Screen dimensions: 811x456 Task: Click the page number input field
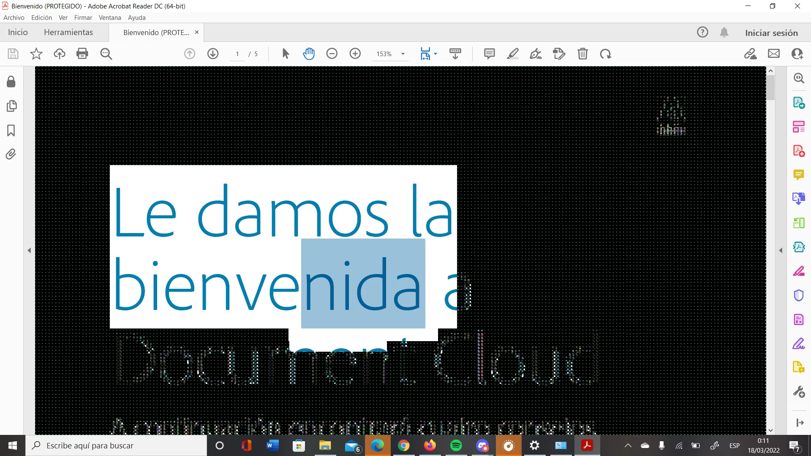point(237,54)
